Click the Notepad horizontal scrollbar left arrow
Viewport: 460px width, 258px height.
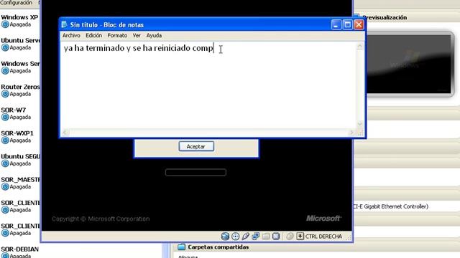(x=65, y=133)
